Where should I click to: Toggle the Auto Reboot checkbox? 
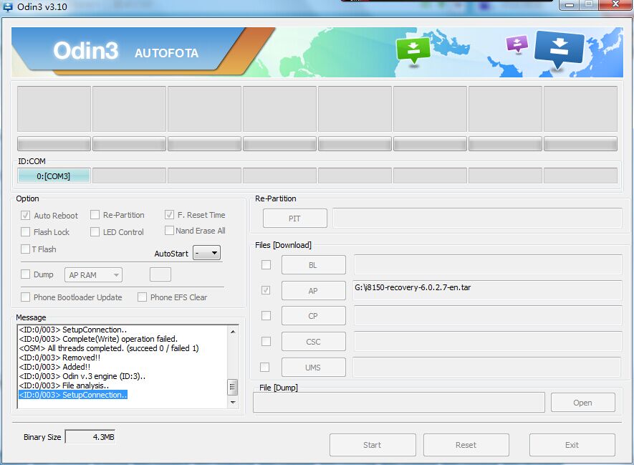tap(26, 215)
